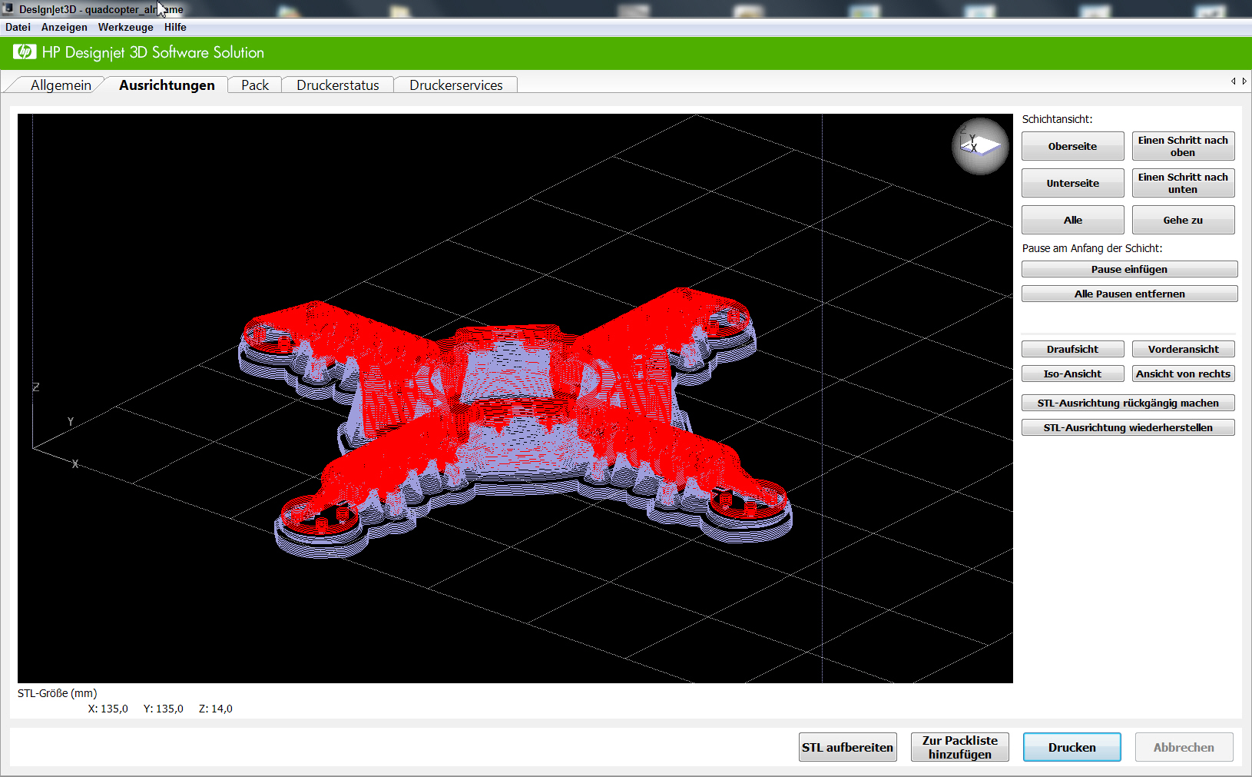Click STL-Ausrichtung rückgängig machen
The image size is (1252, 777).
(x=1128, y=403)
